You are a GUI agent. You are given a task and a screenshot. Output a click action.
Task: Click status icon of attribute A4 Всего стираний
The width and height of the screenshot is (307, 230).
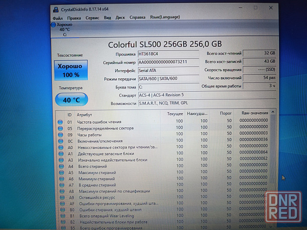61,166
